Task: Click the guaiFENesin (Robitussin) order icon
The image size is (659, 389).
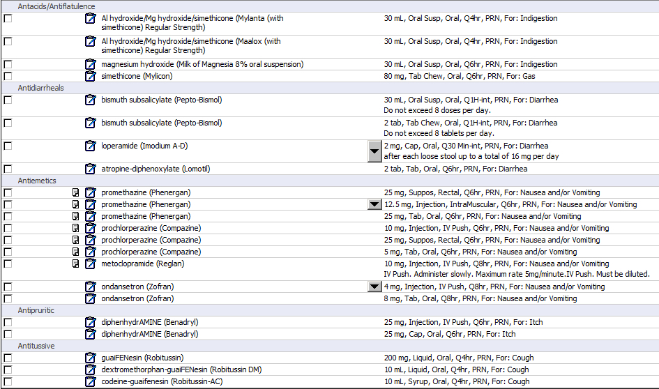Action: [x=91, y=358]
